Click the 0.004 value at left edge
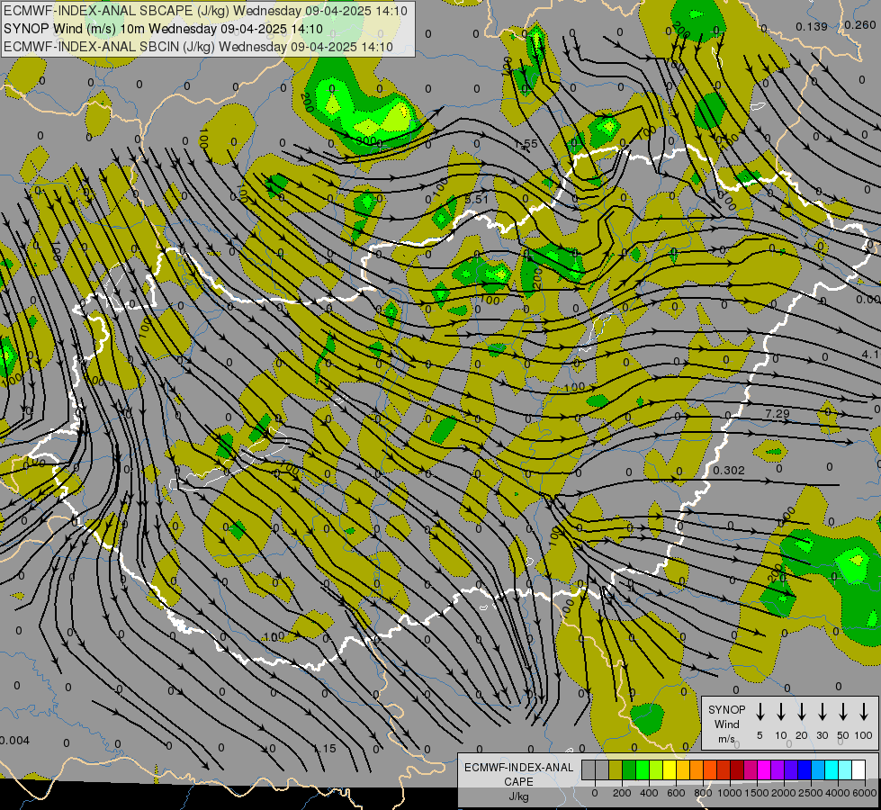881x810 pixels. pos(14,741)
